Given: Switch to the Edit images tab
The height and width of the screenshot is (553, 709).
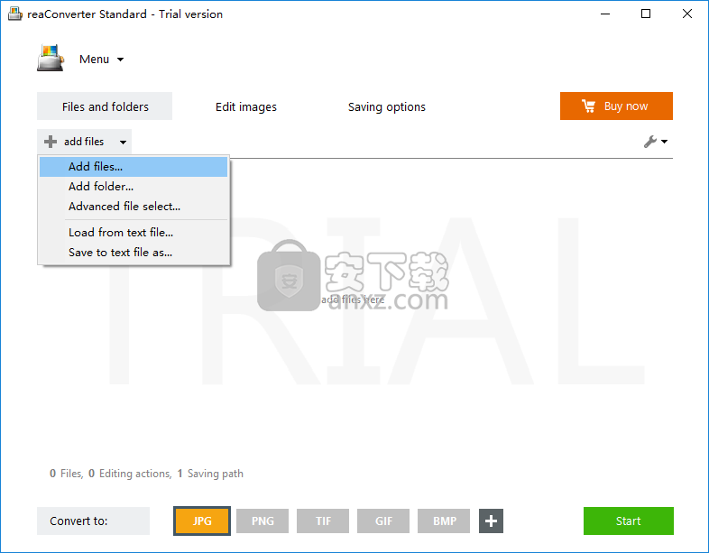Looking at the screenshot, I should pyautogui.click(x=246, y=106).
